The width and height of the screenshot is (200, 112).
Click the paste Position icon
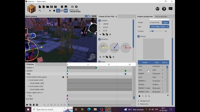pos(107,35)
